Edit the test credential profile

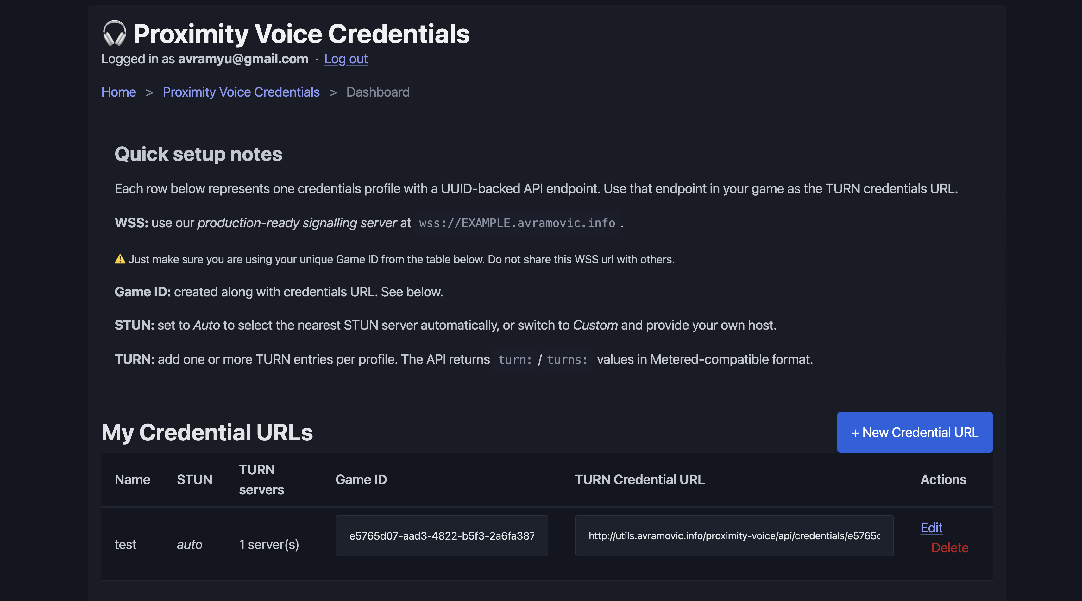(x=931, y=528)
